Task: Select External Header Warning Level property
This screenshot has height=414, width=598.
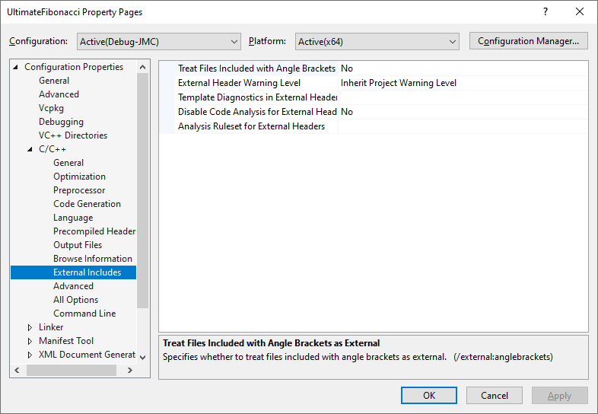Action: click(x=239, y=83)
